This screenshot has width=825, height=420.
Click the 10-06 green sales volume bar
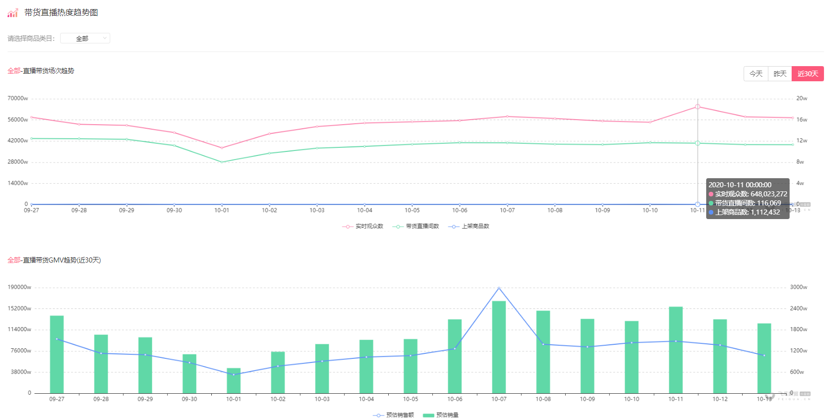455,356
